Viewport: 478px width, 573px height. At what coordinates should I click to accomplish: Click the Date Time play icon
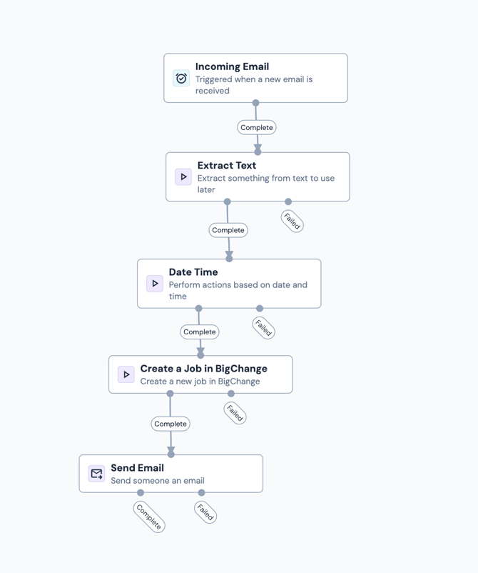[x=155, y=284]
